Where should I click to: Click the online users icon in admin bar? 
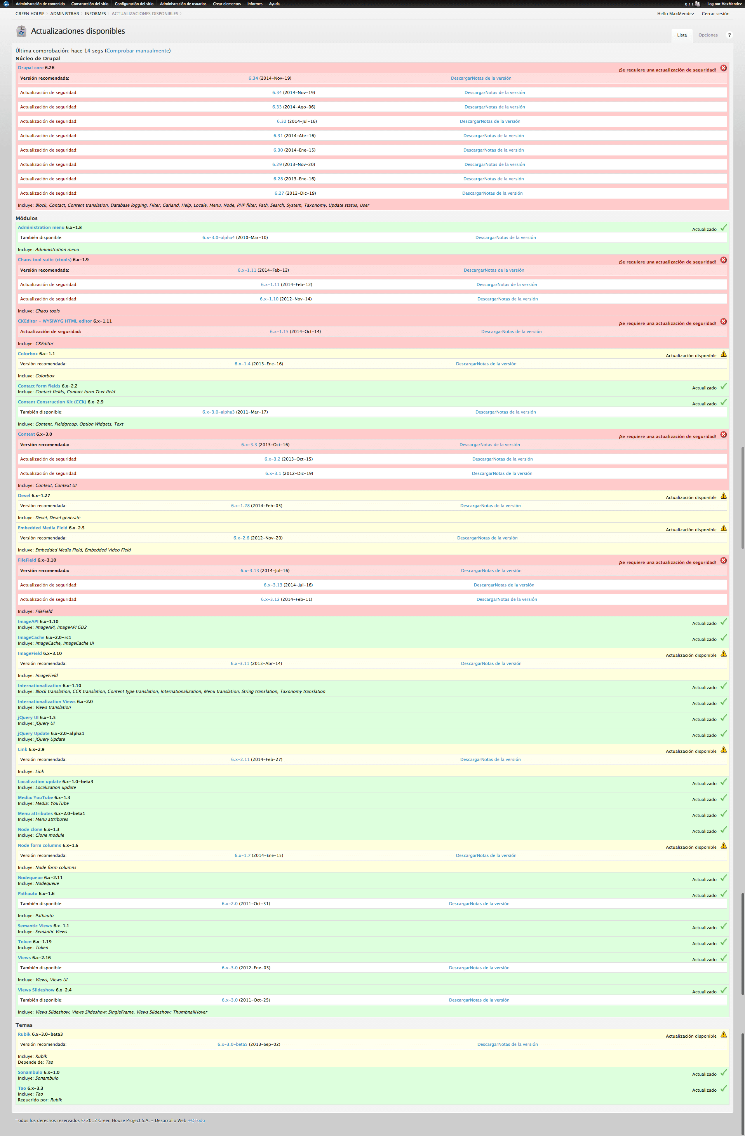tap(697, 4)
